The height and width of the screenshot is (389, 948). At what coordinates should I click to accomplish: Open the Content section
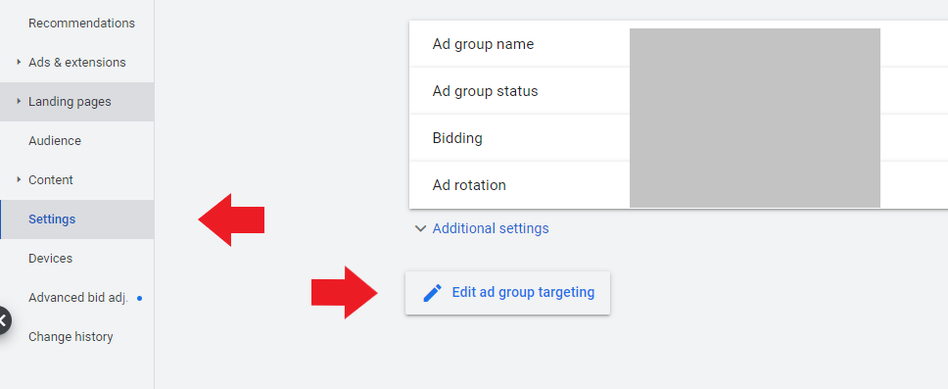[x=51, y=179]
